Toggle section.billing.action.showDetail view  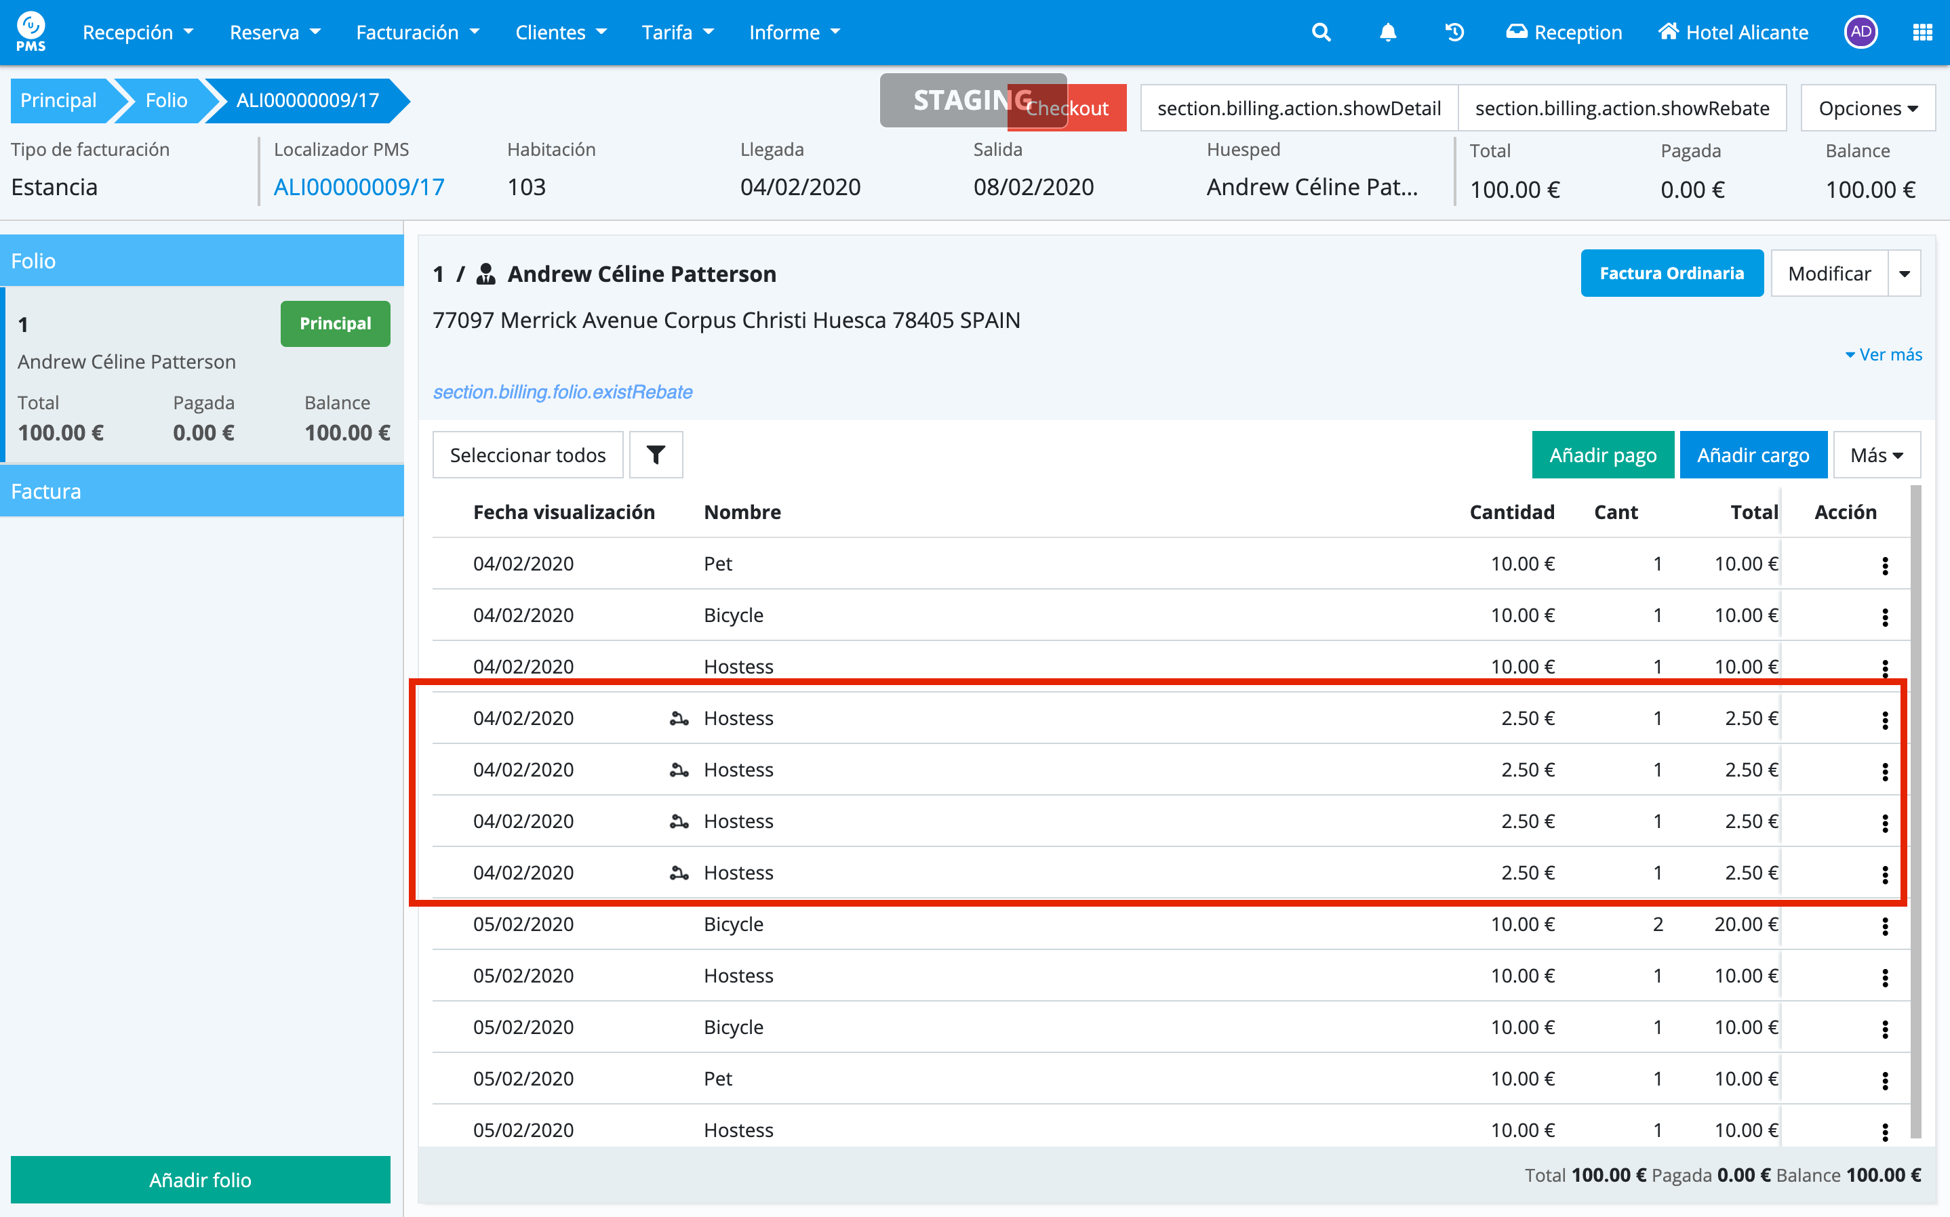coord(1298,108)
